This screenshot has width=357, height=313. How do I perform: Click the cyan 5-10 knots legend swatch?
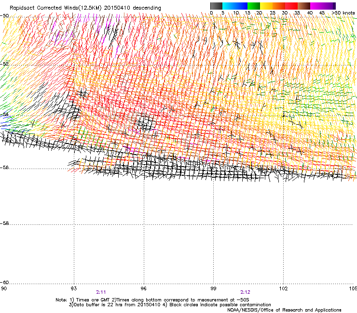[229, 6]
